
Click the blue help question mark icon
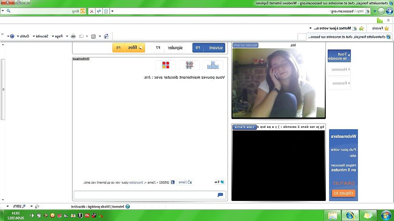[x=12, y=36]
